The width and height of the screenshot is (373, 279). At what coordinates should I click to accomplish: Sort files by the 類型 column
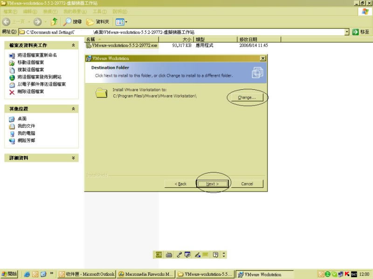click(x=215, y=40)
